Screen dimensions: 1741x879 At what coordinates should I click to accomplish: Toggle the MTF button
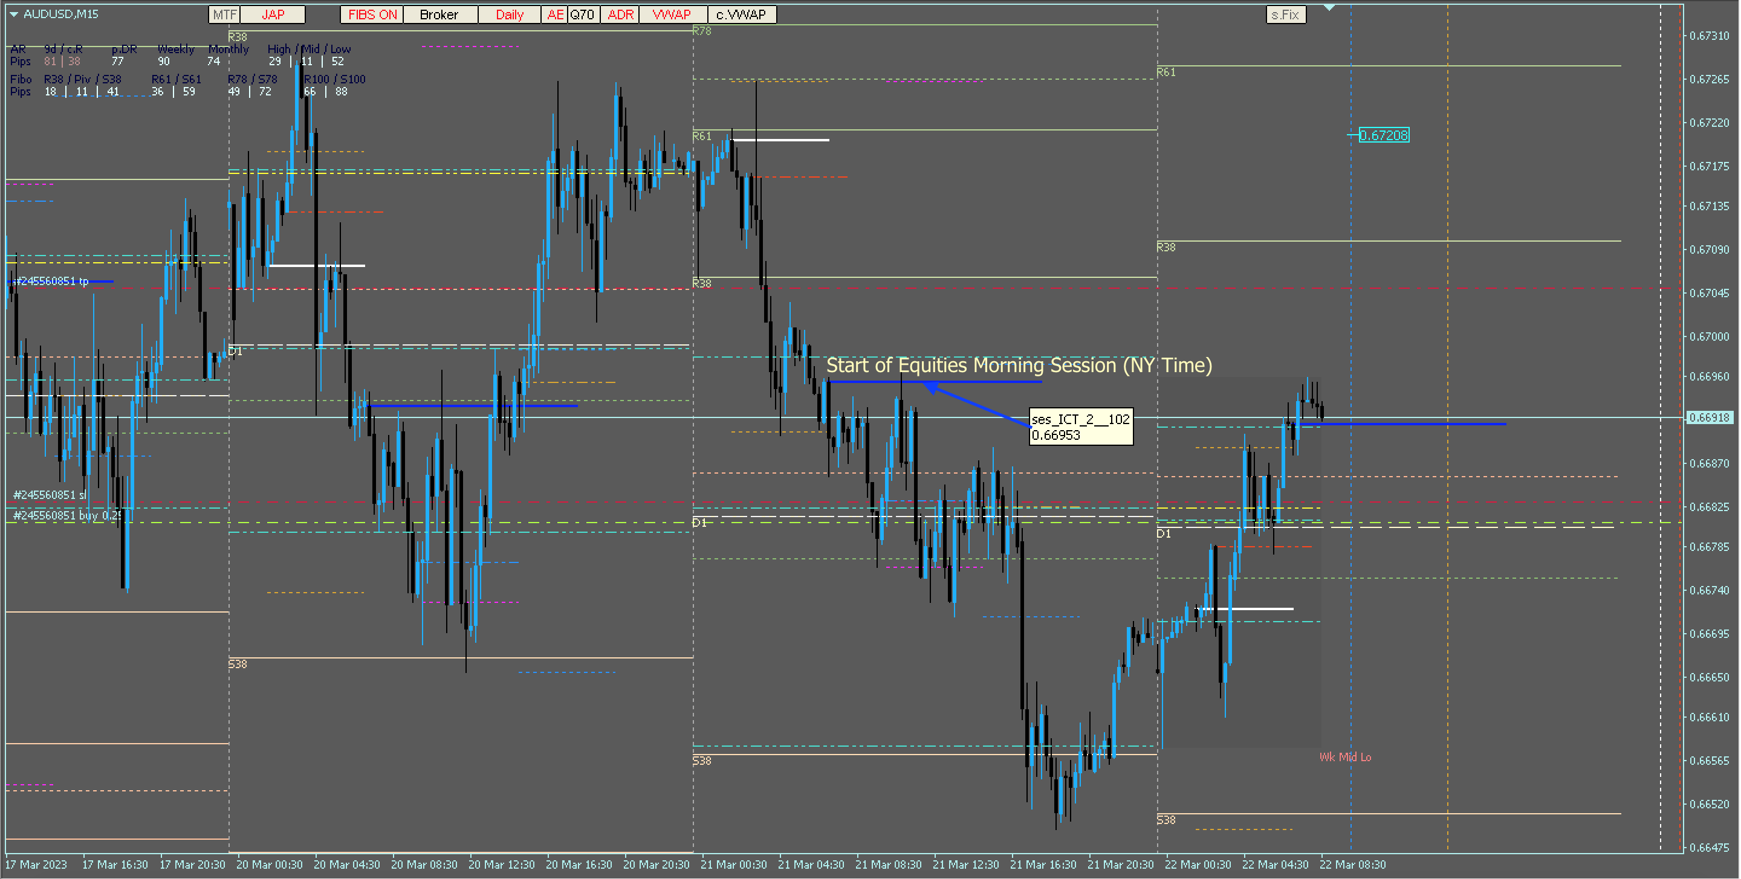[224, 15]
